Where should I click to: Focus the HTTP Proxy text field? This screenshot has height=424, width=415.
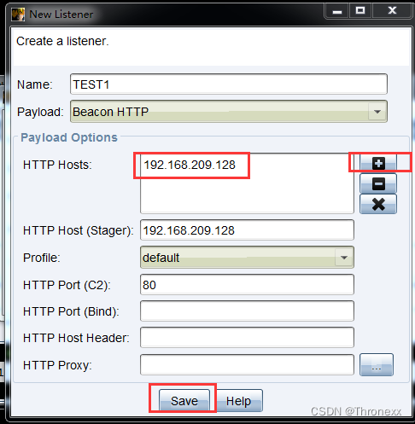pos(247,365)
